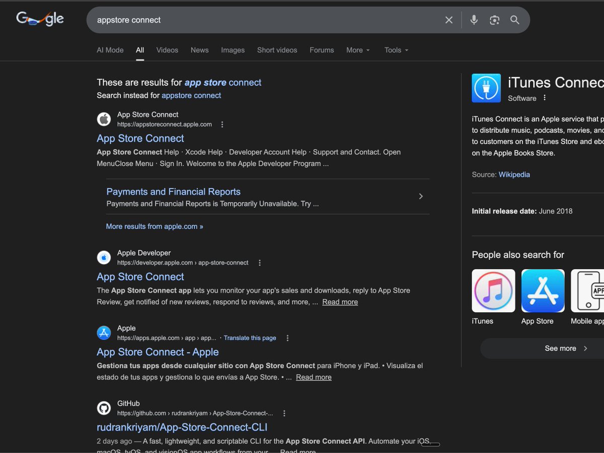Open App Store Connect - Apple result

158,352
